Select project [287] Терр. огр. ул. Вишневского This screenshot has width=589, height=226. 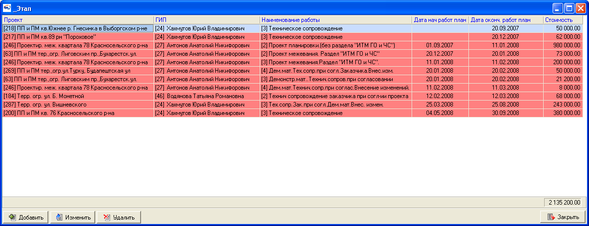point(78,105)
